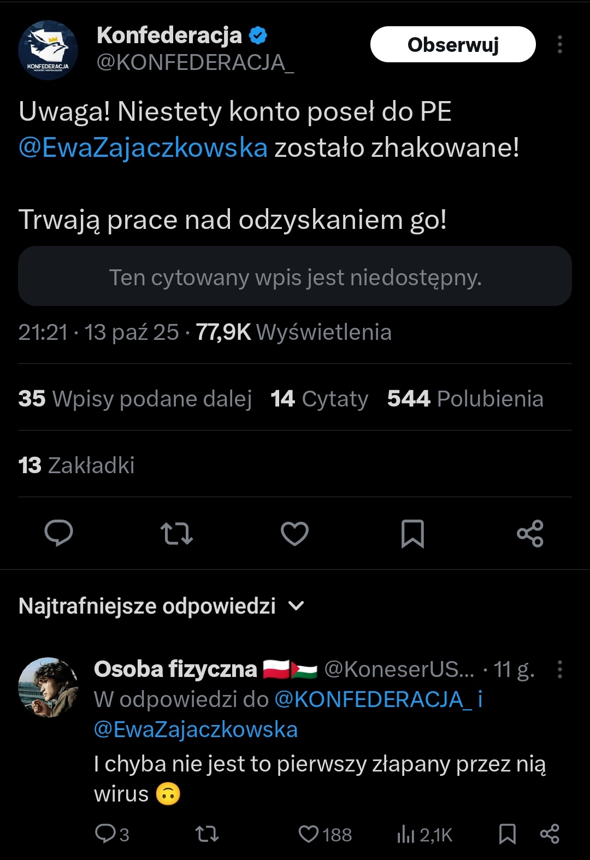Screen dimensions: 590x860
Task: Expand the Najtrafniejsze odpowiedzi sort dropdown
Action: pos(296,606)
